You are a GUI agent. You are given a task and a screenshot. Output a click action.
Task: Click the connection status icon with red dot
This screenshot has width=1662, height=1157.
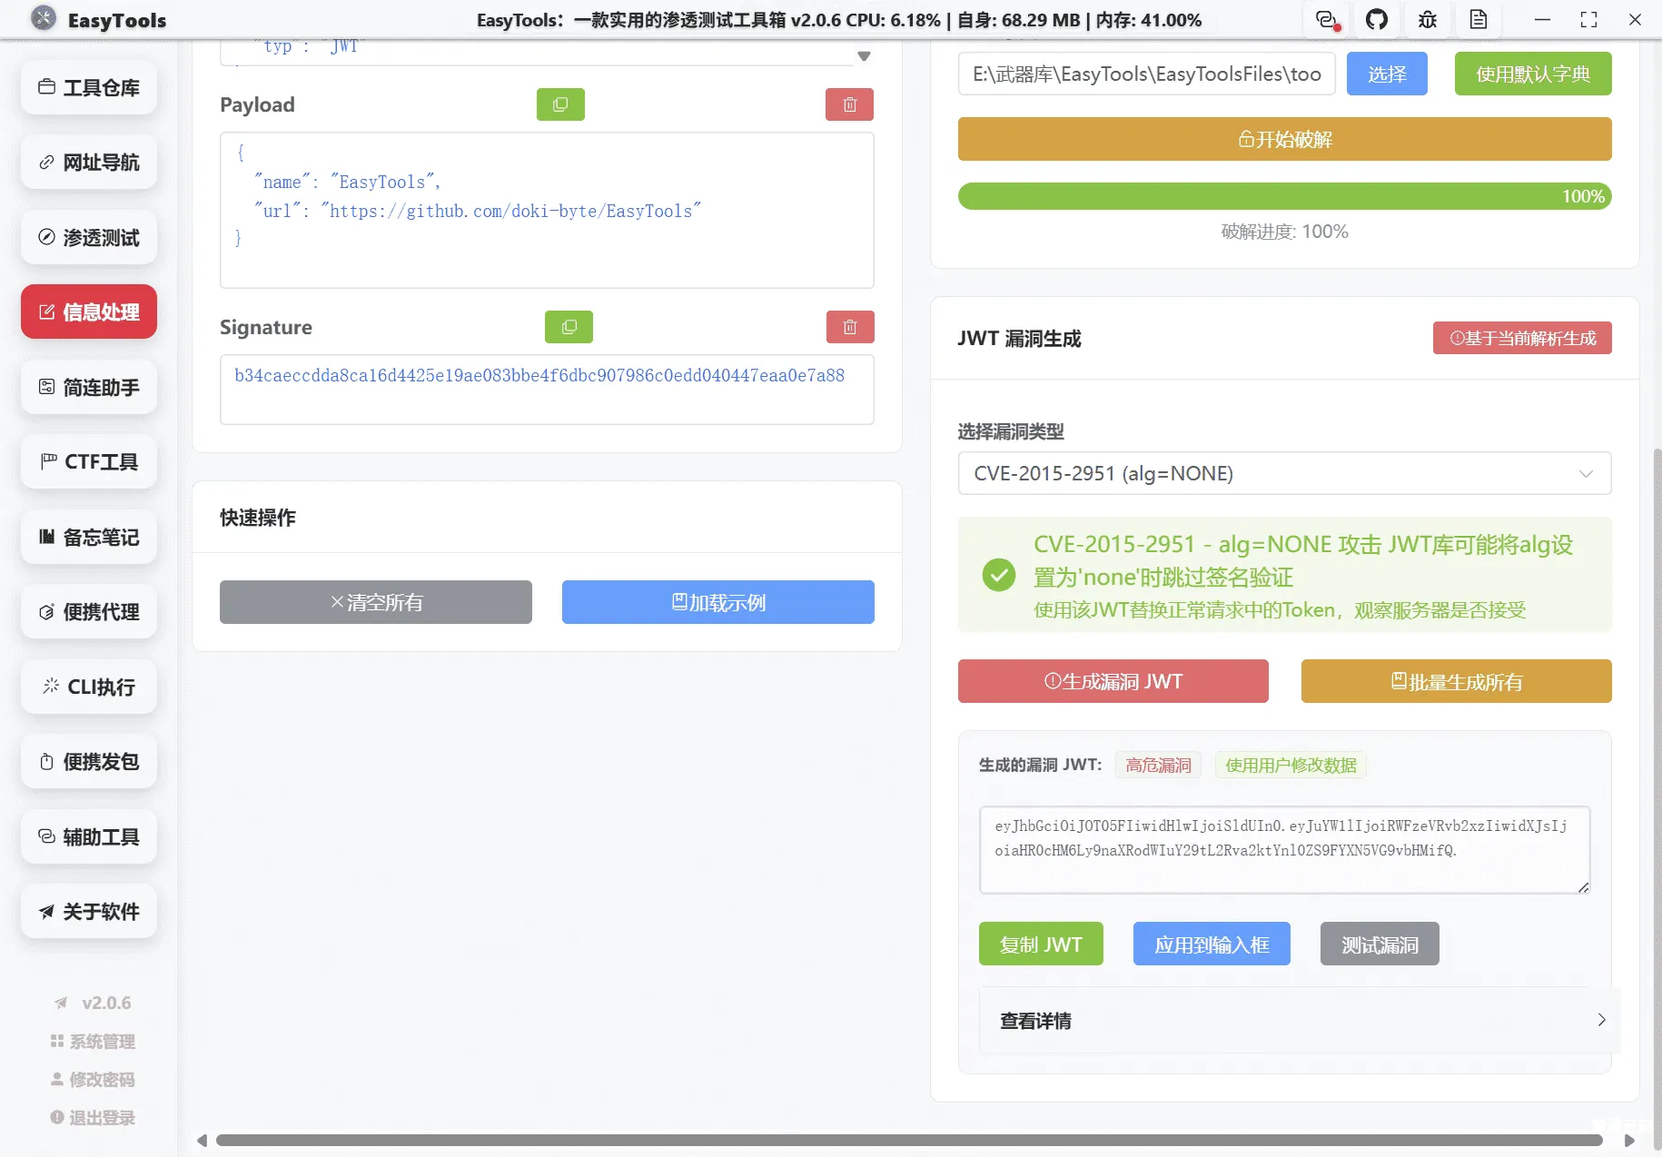(1325, 19)
